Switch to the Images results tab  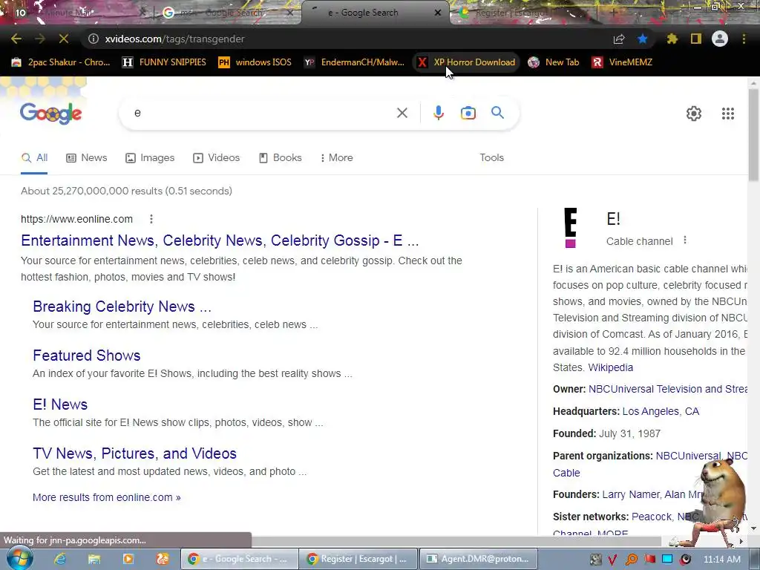pos(150,157)
